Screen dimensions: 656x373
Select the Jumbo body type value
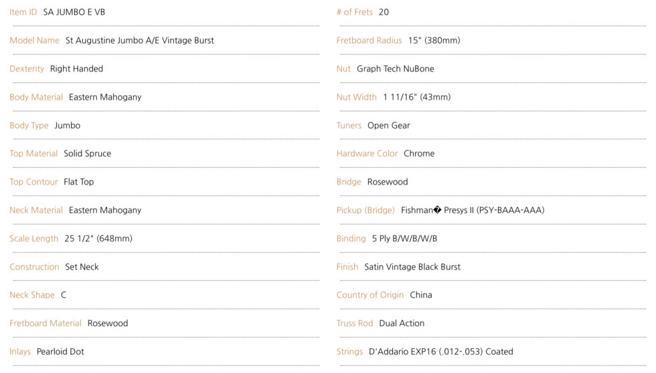click(x=67, y=126)
